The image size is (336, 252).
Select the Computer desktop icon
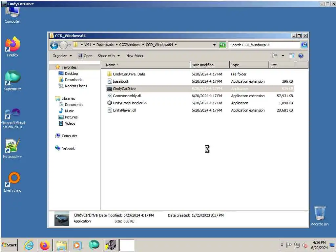point(12,15)
